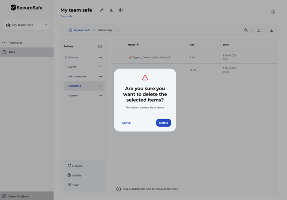Viewport: 287px width, 200px height.
Task: Click the Delete button in dialog
Action: (163, 123)
